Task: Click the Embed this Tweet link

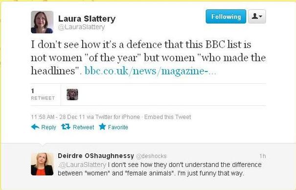Action: pyautogui.click(x=168, y=117)
